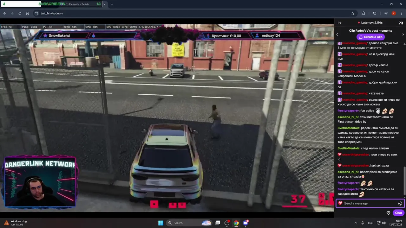Open a new browser tab
This screenshot has height=228, width=406.
click(x=112, y=4)
